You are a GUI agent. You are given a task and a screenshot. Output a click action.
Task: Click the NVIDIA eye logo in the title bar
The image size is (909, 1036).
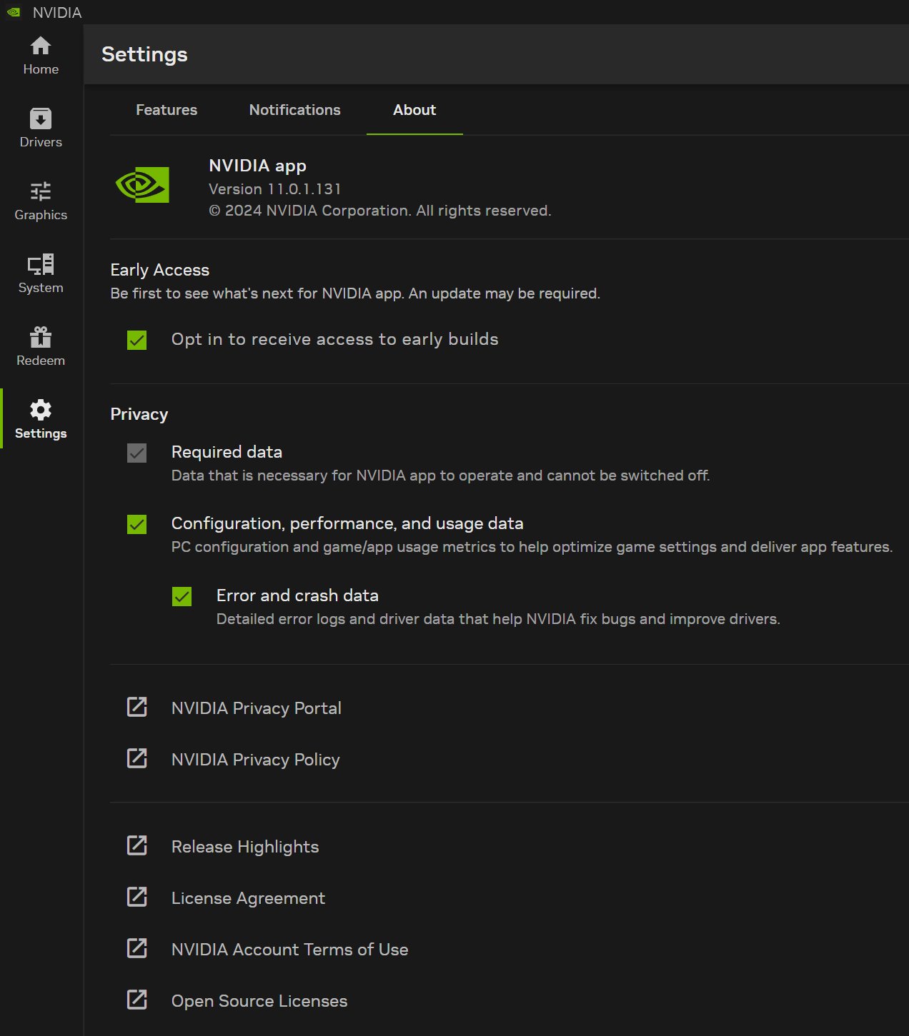12,11
